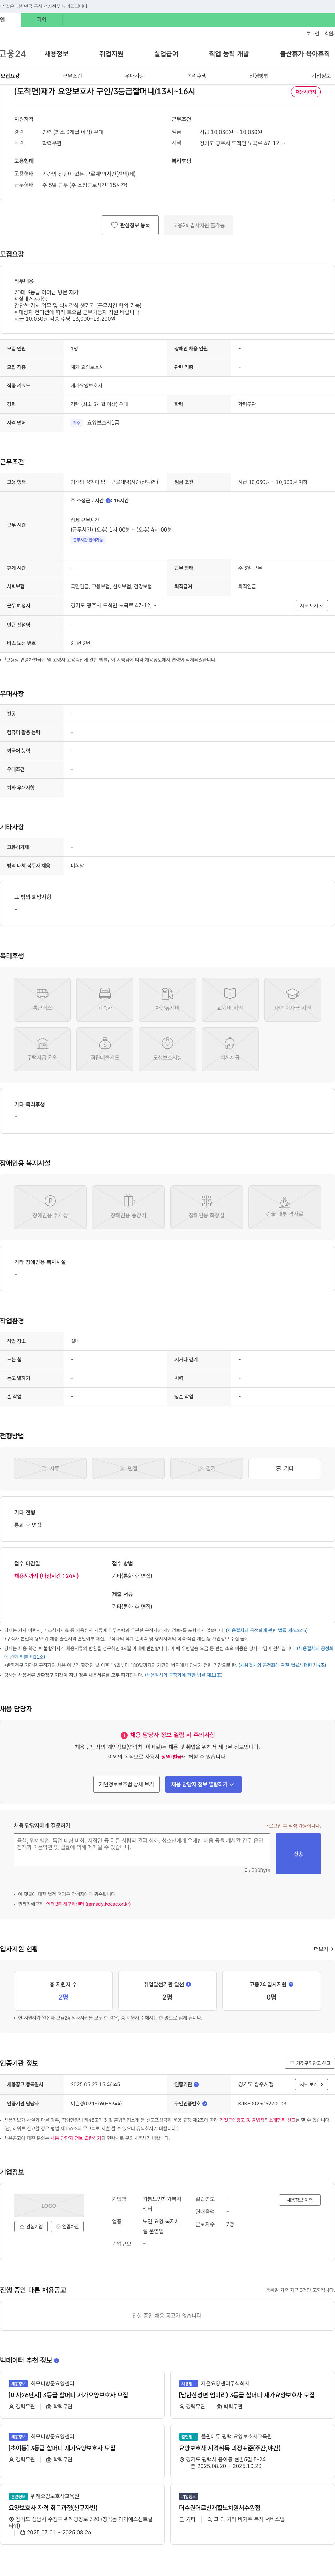
Task: Click the 건물 내부 경사로 icon
Action: coord(285,1207)
